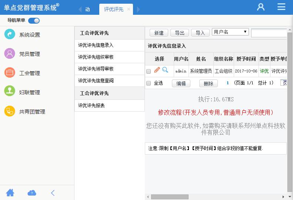Screen dimensions: 293x200
Task: Open 工会管理 sidebar label
Action: [30, 73]
